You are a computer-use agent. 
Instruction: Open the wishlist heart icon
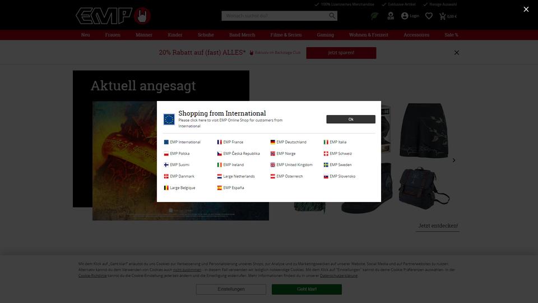pyautogui.click(x=429, y=16)
